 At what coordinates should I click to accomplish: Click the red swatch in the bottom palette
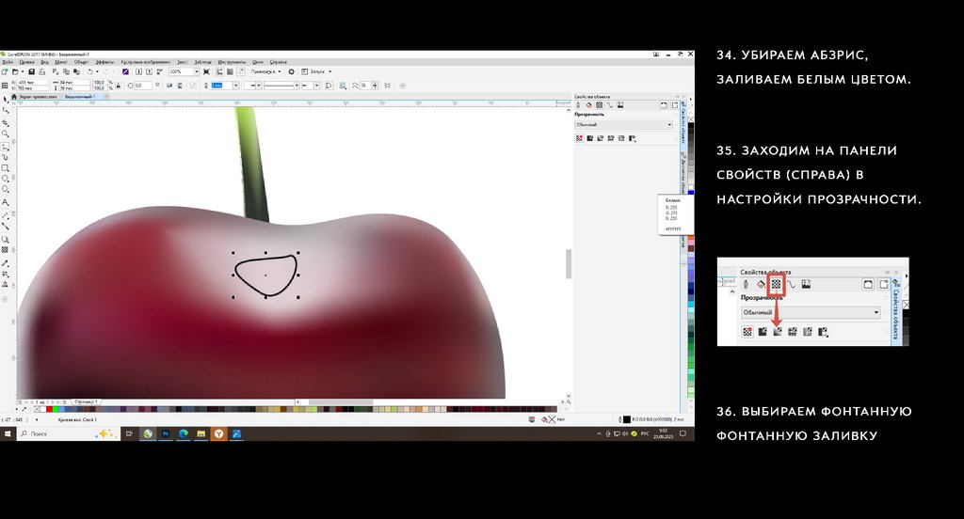coord(49,409)
